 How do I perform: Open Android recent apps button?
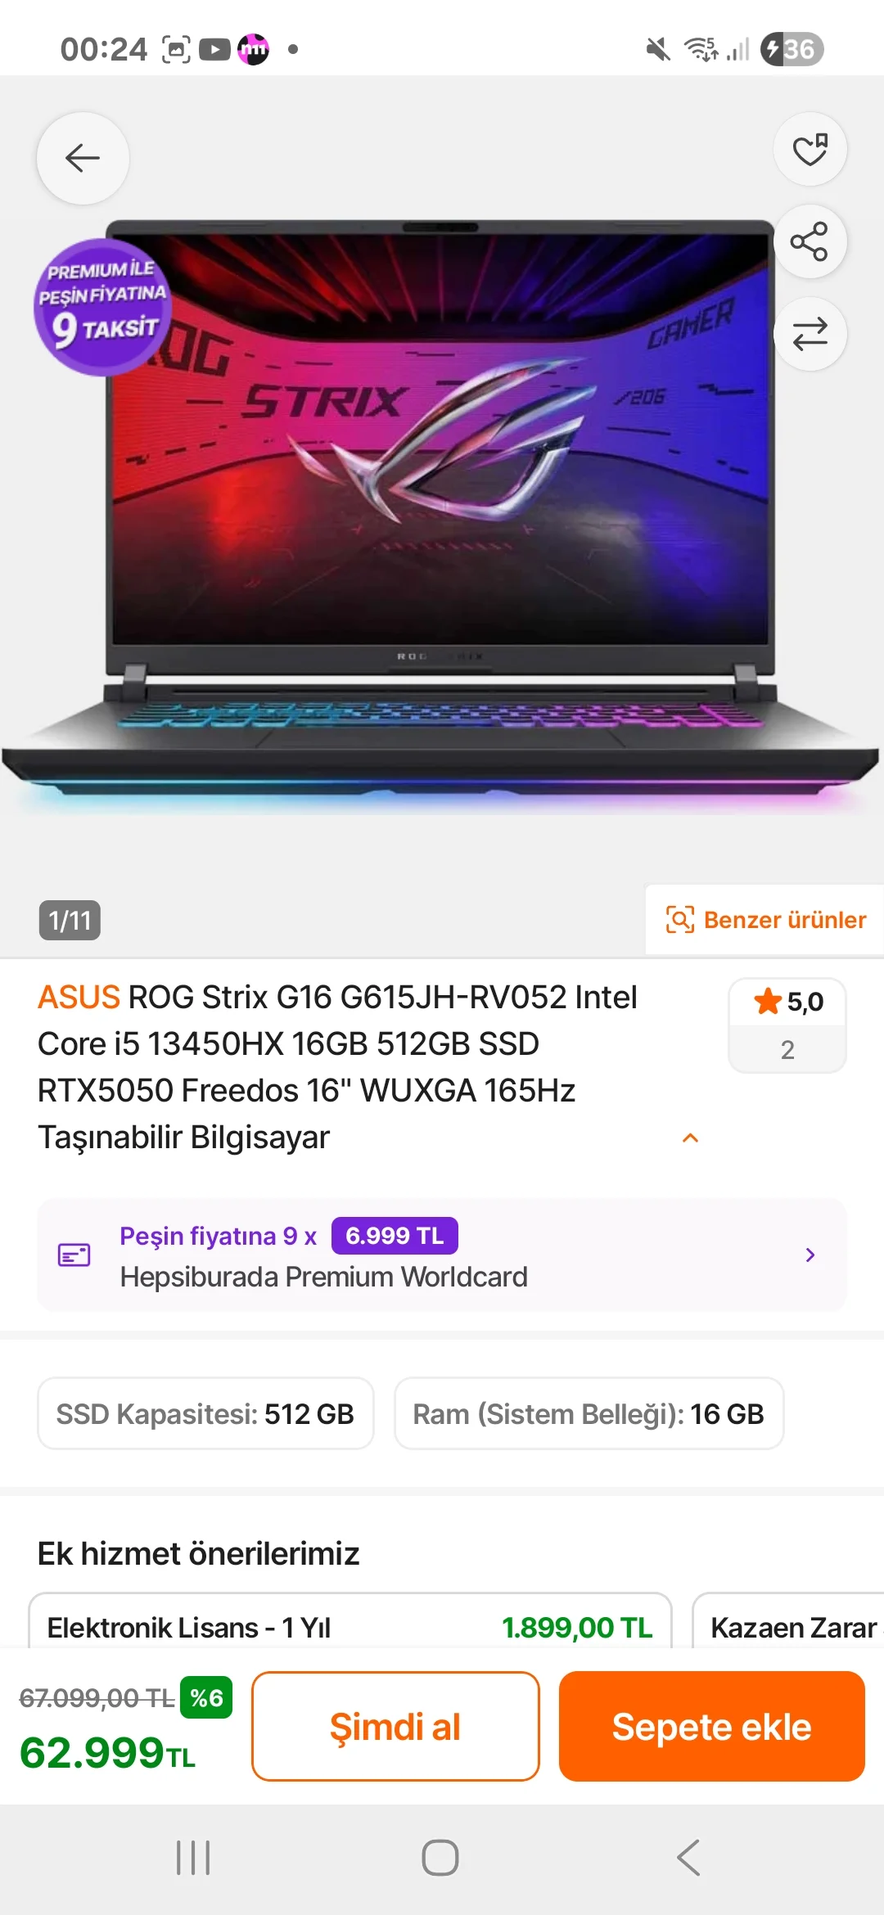pos(193,1858)
